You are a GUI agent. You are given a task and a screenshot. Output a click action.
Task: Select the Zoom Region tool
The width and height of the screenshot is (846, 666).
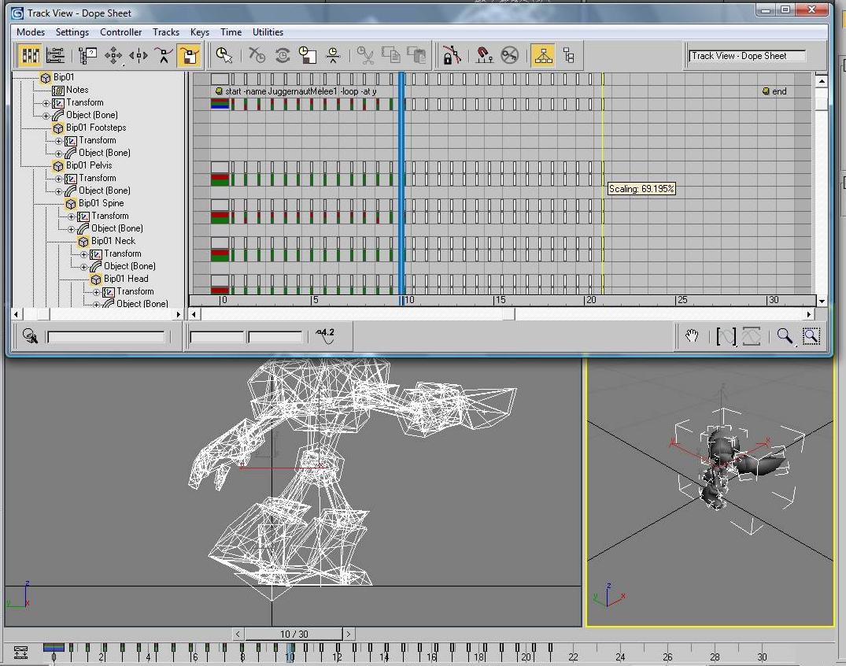(811, 336)
